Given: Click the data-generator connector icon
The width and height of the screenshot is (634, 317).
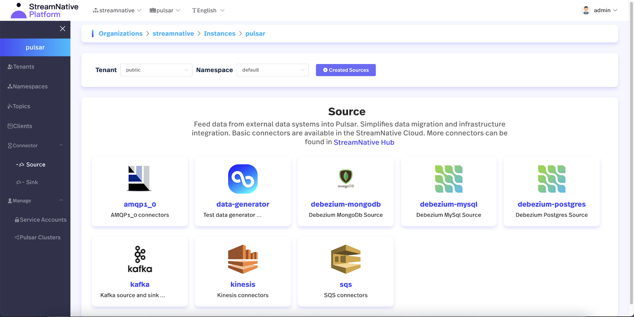Looking at the screenshot, I should click(x=243, y=179).
